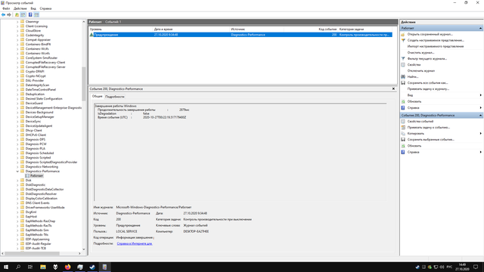Sort by the Код события column header

311,29
